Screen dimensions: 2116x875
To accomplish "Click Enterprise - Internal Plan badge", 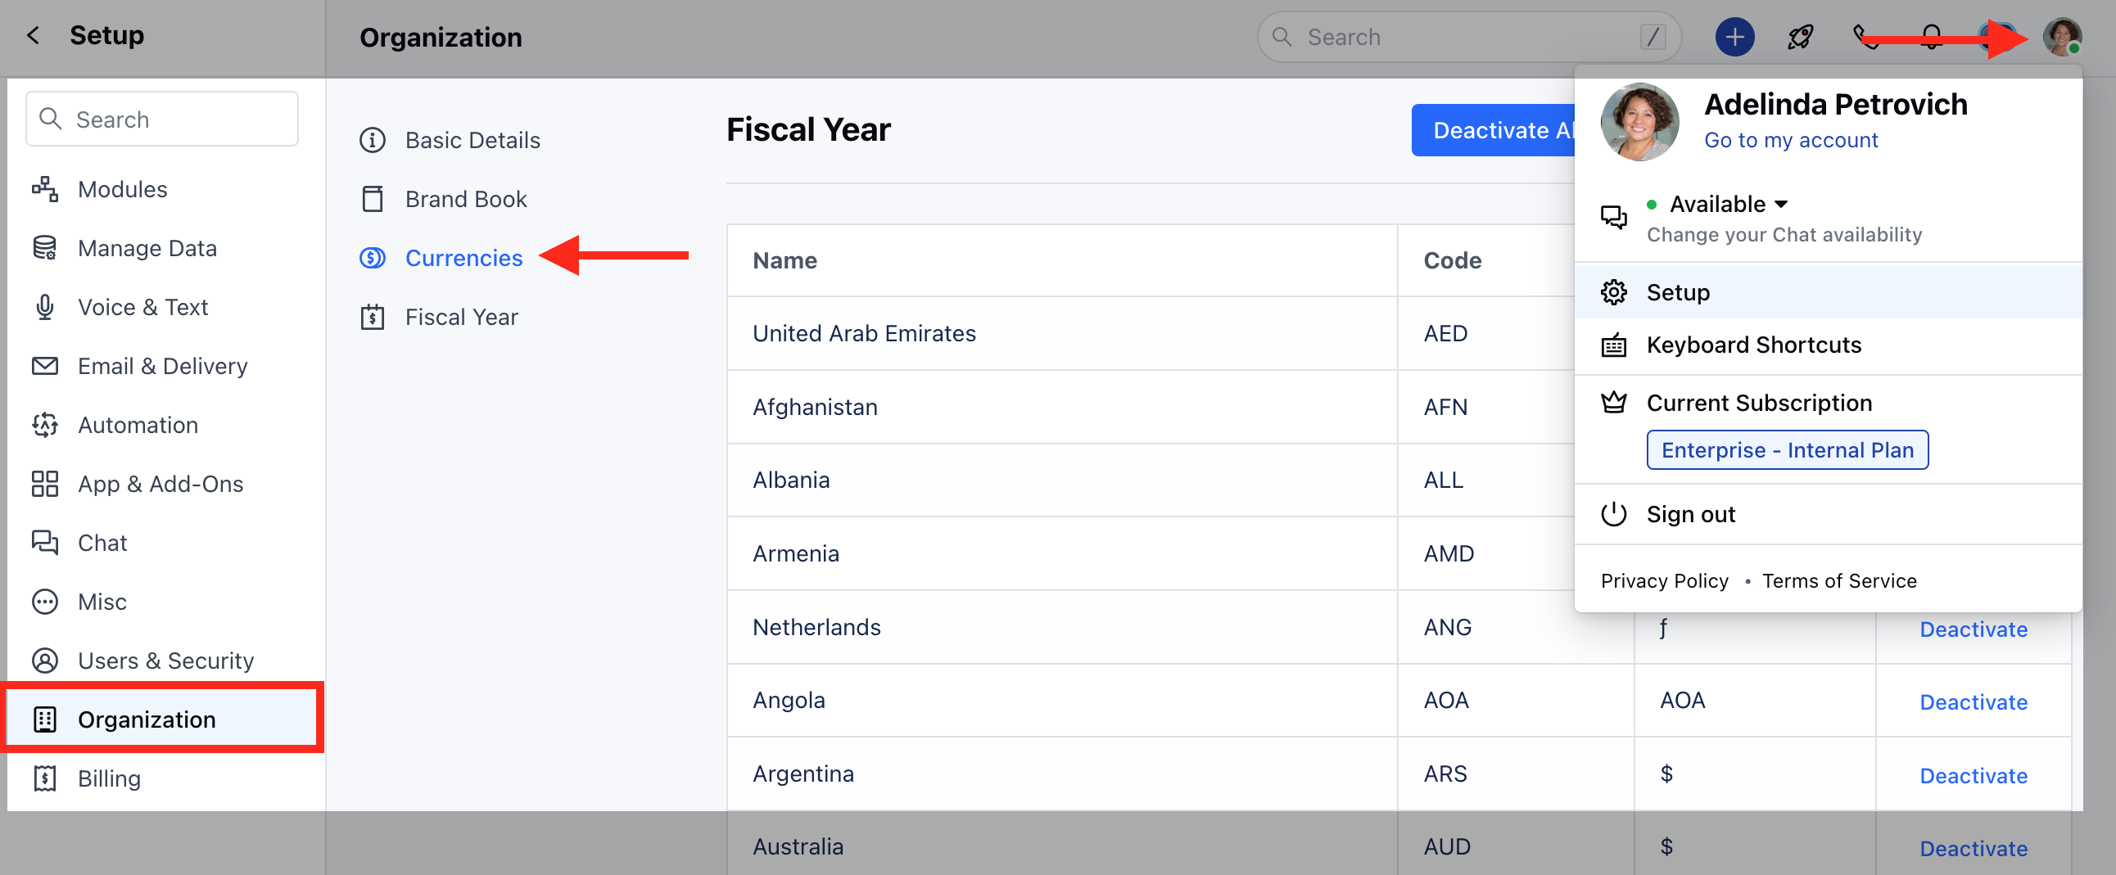I will (x=1788, y=450).
